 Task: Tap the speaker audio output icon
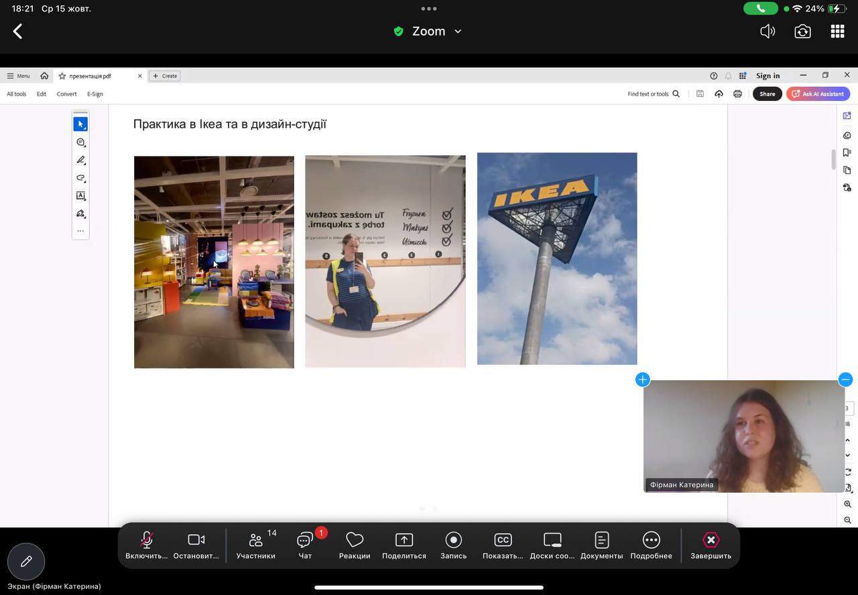coord(768,31)
